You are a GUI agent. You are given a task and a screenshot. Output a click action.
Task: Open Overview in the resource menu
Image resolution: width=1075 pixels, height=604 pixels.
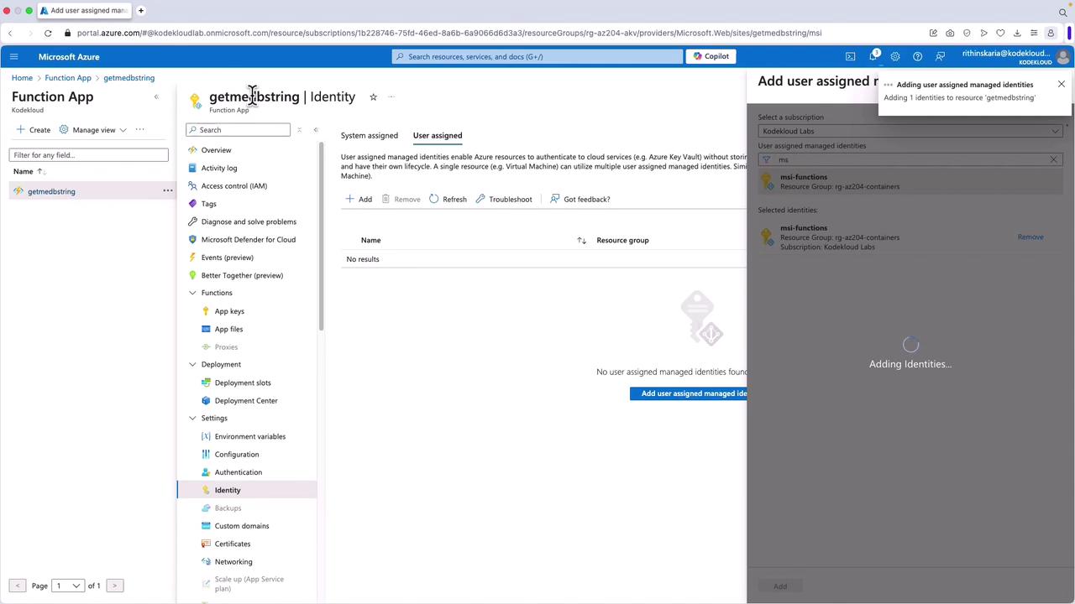(x=216, y=150)
